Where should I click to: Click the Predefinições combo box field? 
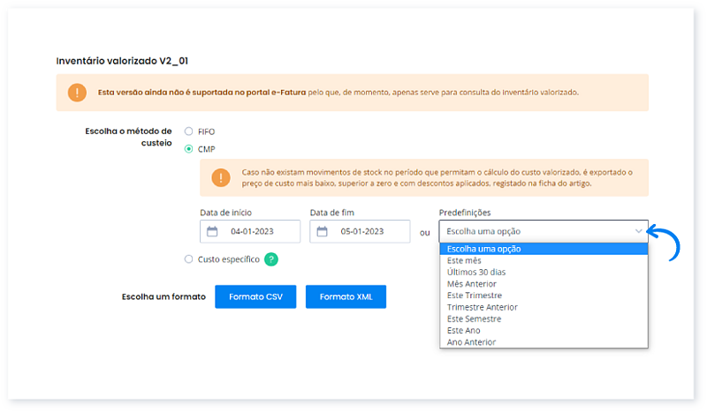tap(535, 231)
